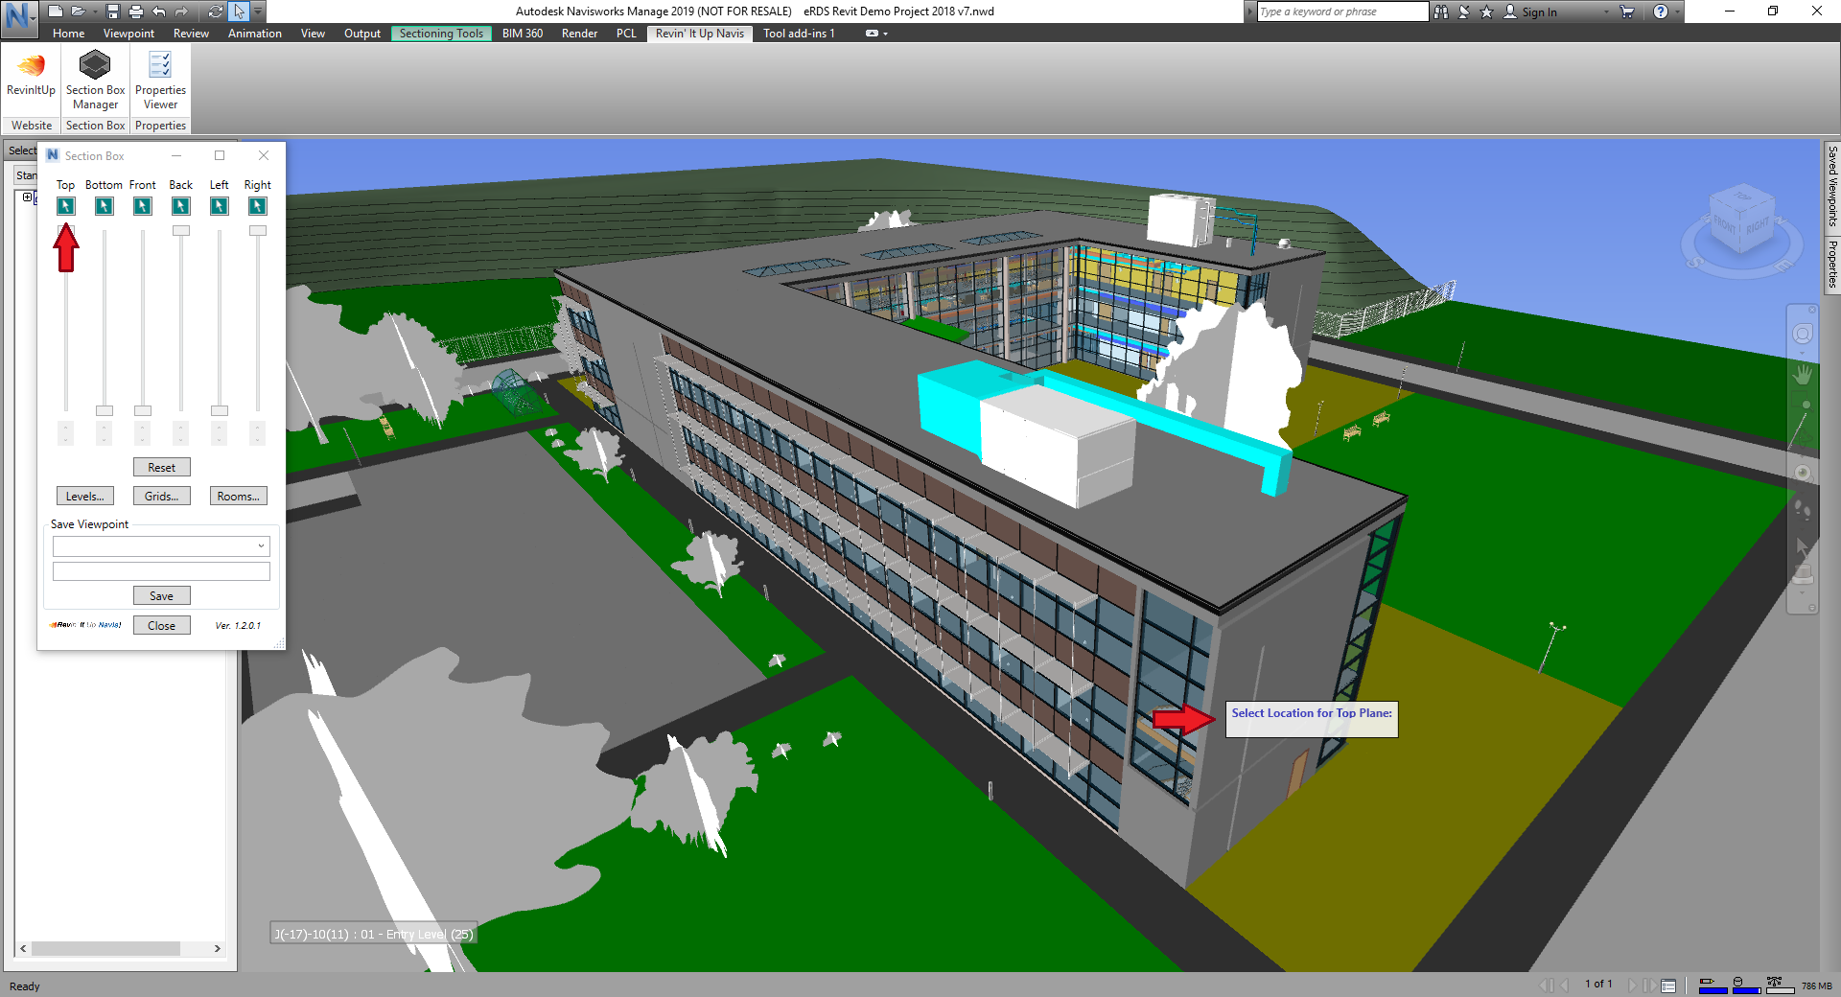Open the Autodesk store cart icon
This screenshot has height=997, width=1841.
1627,12
